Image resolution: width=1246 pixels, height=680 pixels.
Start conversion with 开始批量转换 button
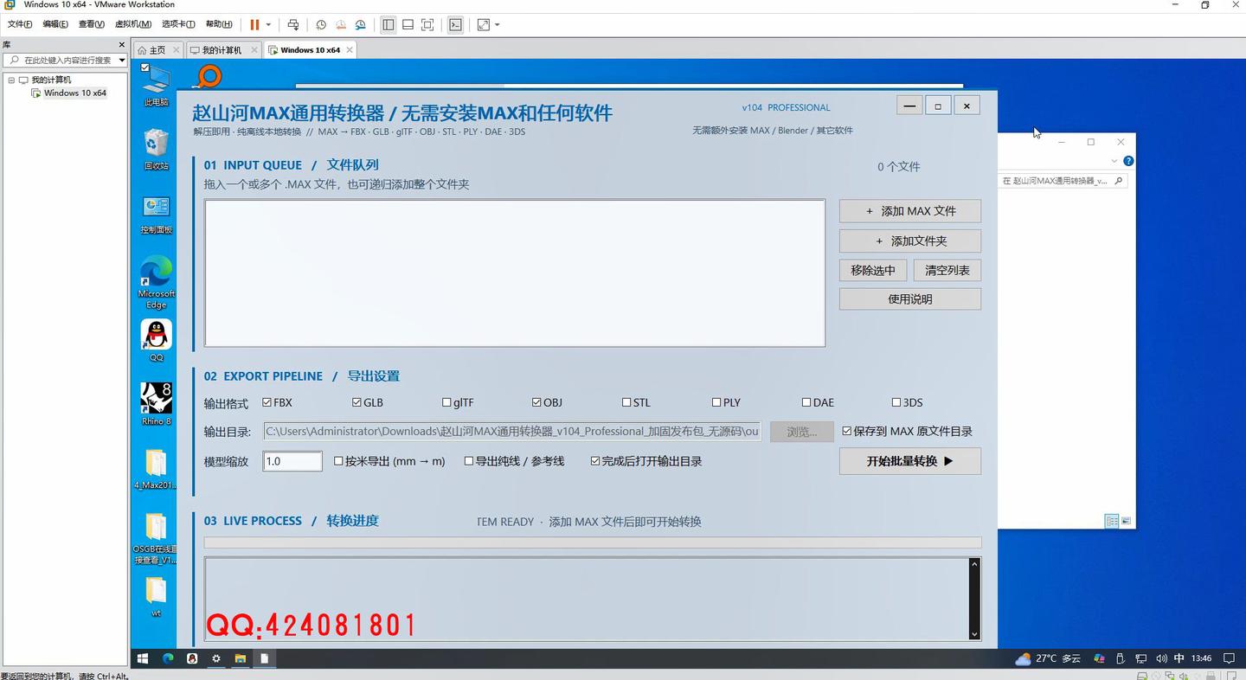point(910,461)
